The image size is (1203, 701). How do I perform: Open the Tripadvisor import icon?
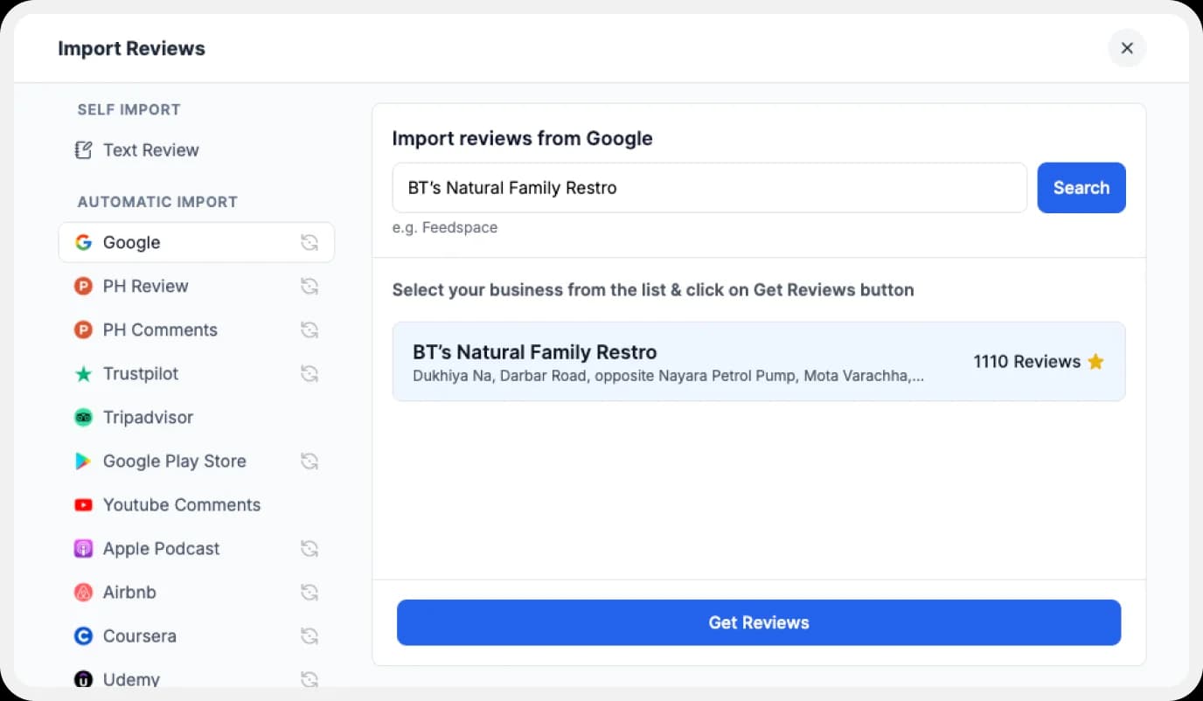pyautogui.click(x=83, y=417)
